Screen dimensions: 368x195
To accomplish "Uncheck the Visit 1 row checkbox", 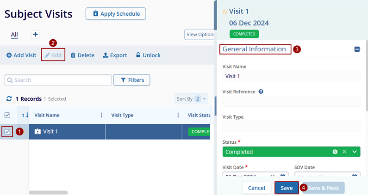I will click(7, 132).
